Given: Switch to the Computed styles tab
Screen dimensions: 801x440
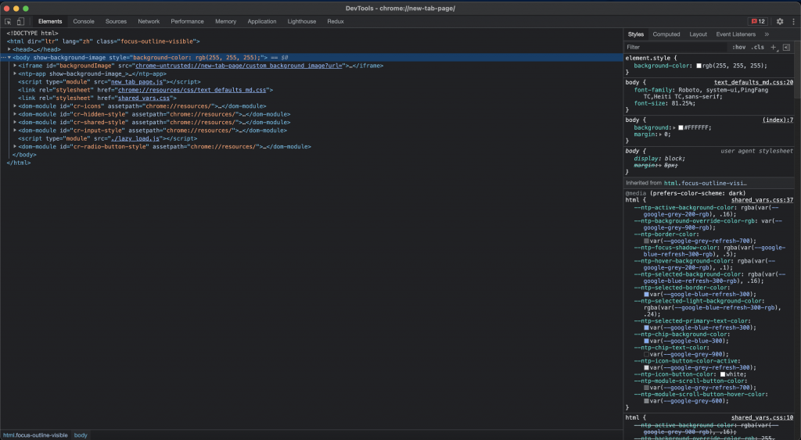Looking at the screenshot, I should click(x=666, y=34).
